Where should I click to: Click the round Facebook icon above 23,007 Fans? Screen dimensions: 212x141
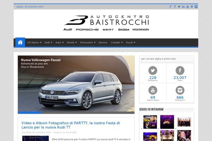point(180,70)
